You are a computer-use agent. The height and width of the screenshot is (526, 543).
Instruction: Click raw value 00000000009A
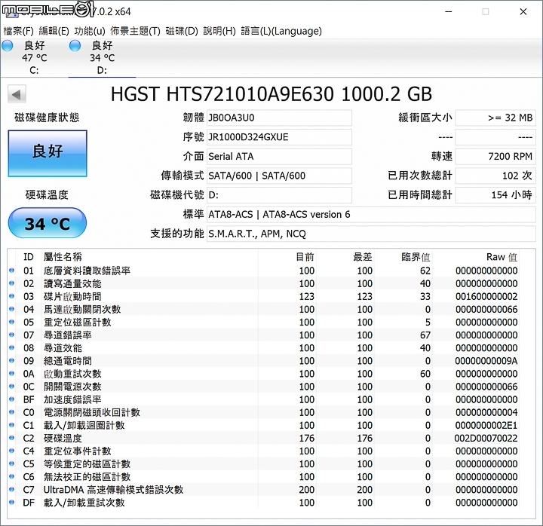pos(486,361)
